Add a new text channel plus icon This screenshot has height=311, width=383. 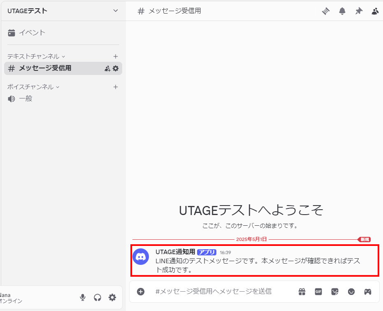point(116,56)
